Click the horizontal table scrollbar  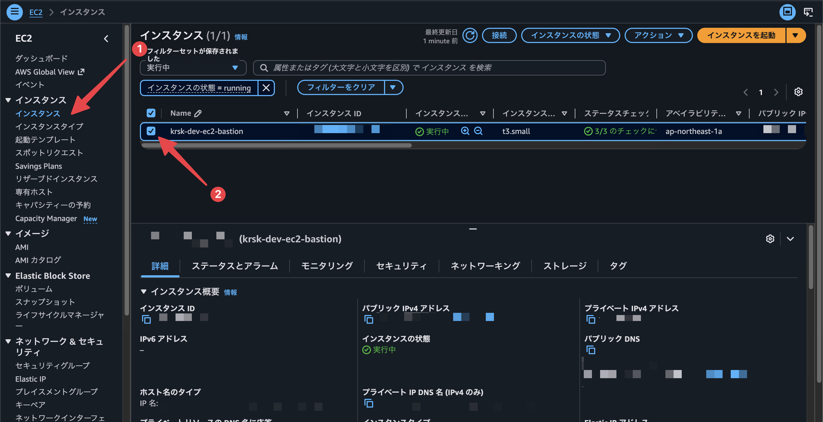coord(276,145)
